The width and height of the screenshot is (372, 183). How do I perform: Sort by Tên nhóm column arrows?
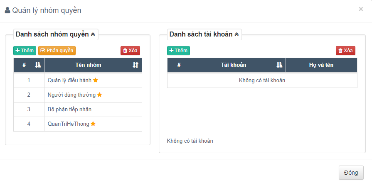[135, 65]
